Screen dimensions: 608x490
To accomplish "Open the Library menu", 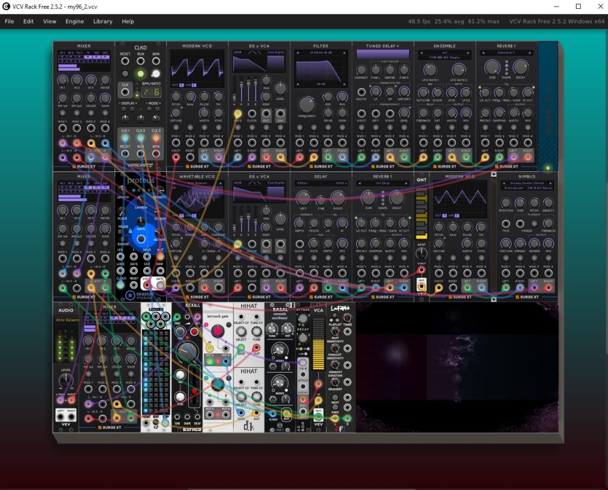I will click(x=103, y=21).
